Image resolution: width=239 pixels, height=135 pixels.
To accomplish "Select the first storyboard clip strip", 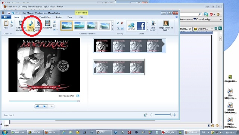I will [x=130, y=46].
